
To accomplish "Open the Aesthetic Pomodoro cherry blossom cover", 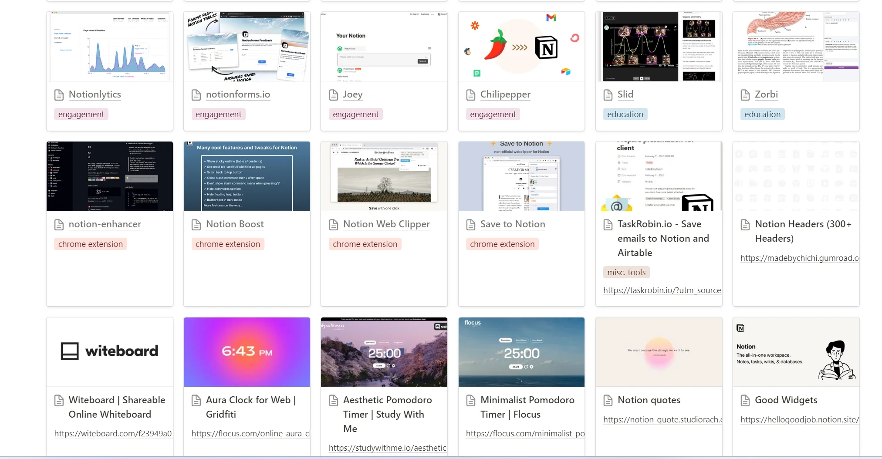I will click(384, 352).
